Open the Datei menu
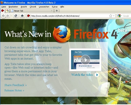 (x=4, y=7)
